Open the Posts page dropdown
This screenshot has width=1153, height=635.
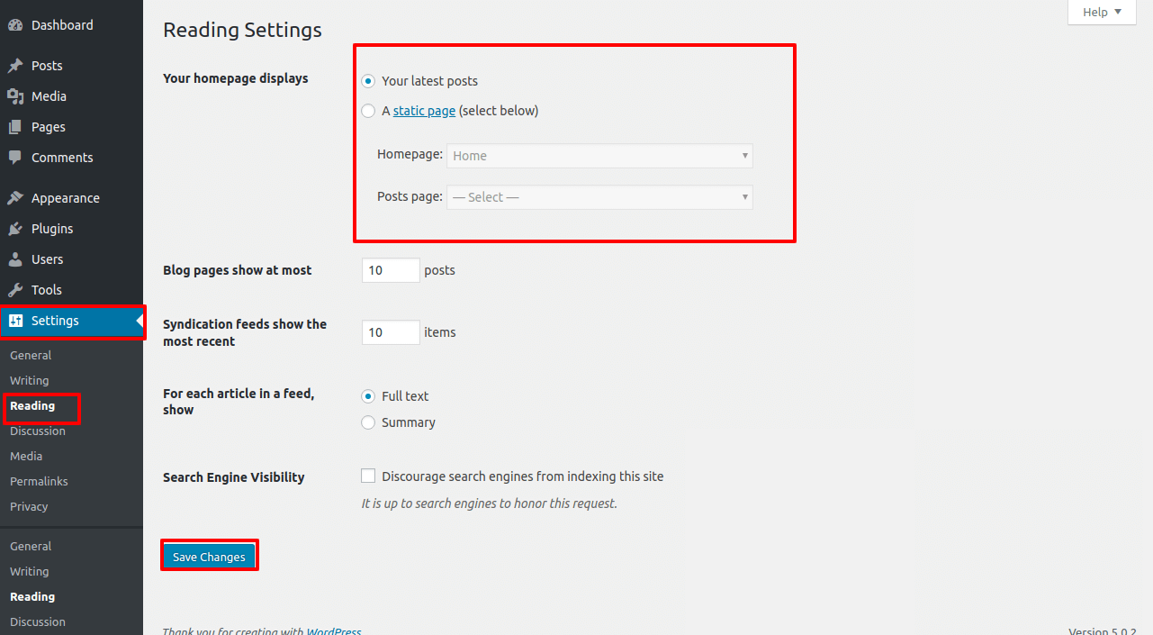pos(599,197)
